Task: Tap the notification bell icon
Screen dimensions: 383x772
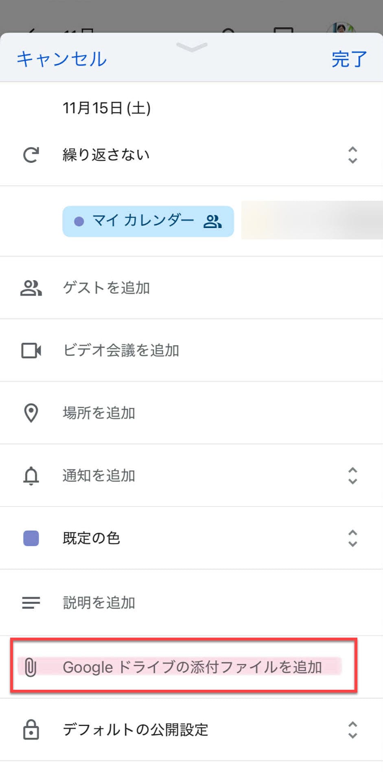Action: [31, 476]
